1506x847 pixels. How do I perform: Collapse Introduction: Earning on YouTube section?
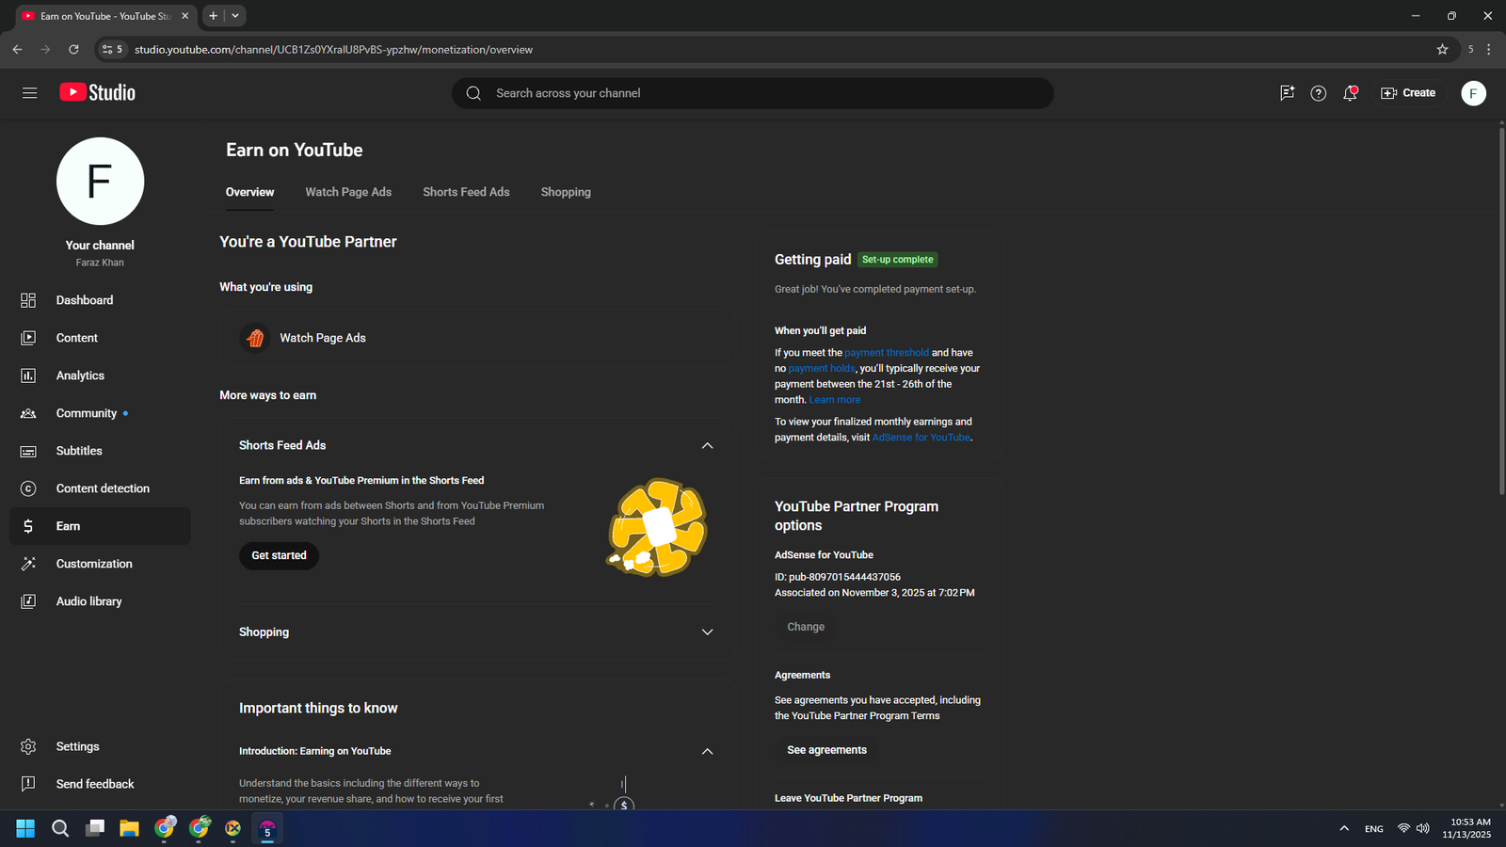tap(707, 751)
